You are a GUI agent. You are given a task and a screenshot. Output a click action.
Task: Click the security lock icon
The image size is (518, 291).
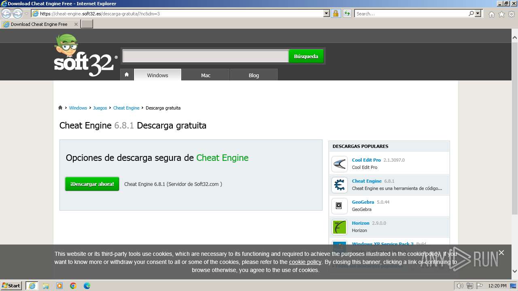point(335,14)
